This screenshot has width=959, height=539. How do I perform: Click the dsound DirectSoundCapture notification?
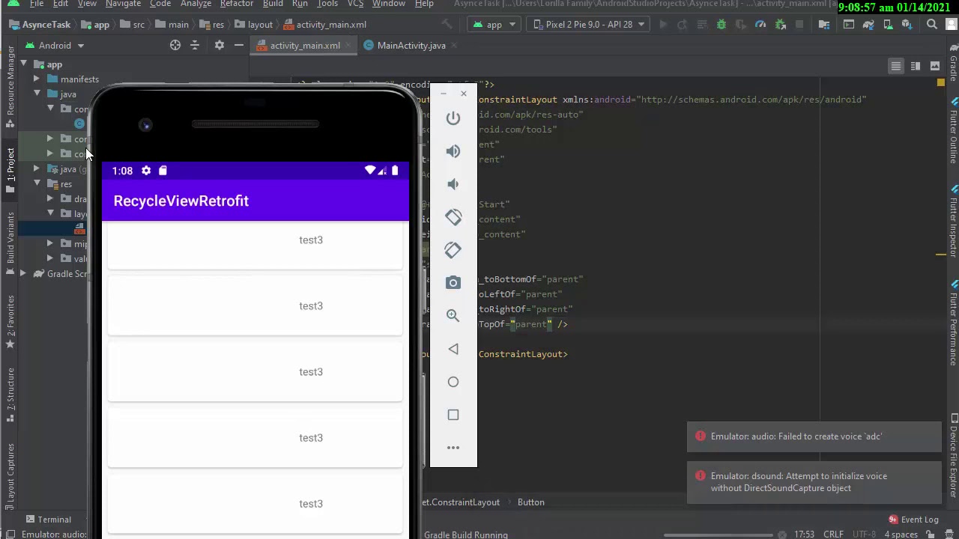point(814,482)
